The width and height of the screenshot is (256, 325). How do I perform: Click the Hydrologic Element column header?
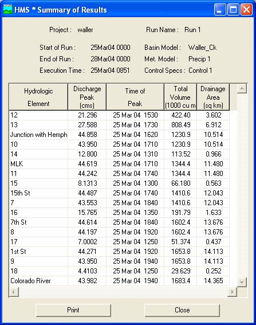[38, 97]
